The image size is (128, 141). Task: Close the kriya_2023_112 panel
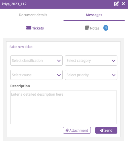(123, 4)
